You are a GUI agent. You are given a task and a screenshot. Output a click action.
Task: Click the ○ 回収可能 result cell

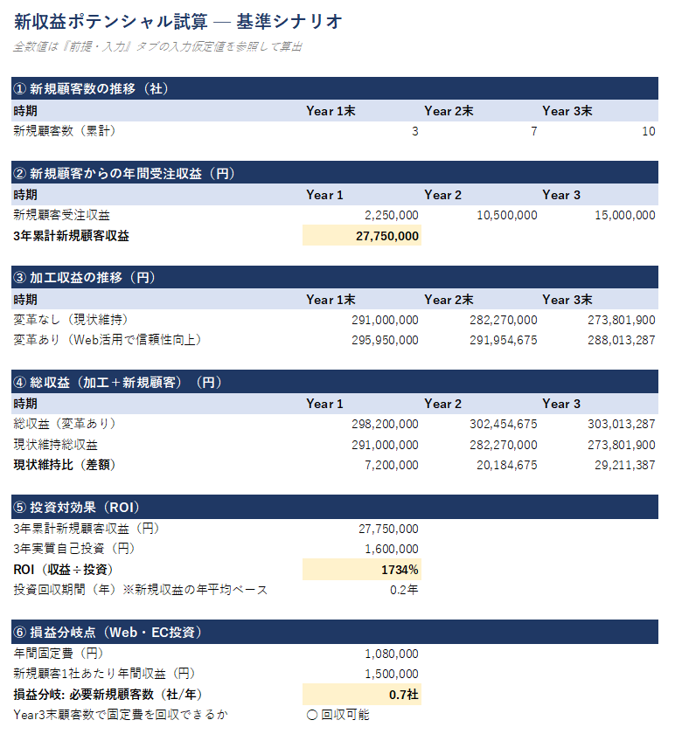362,715
